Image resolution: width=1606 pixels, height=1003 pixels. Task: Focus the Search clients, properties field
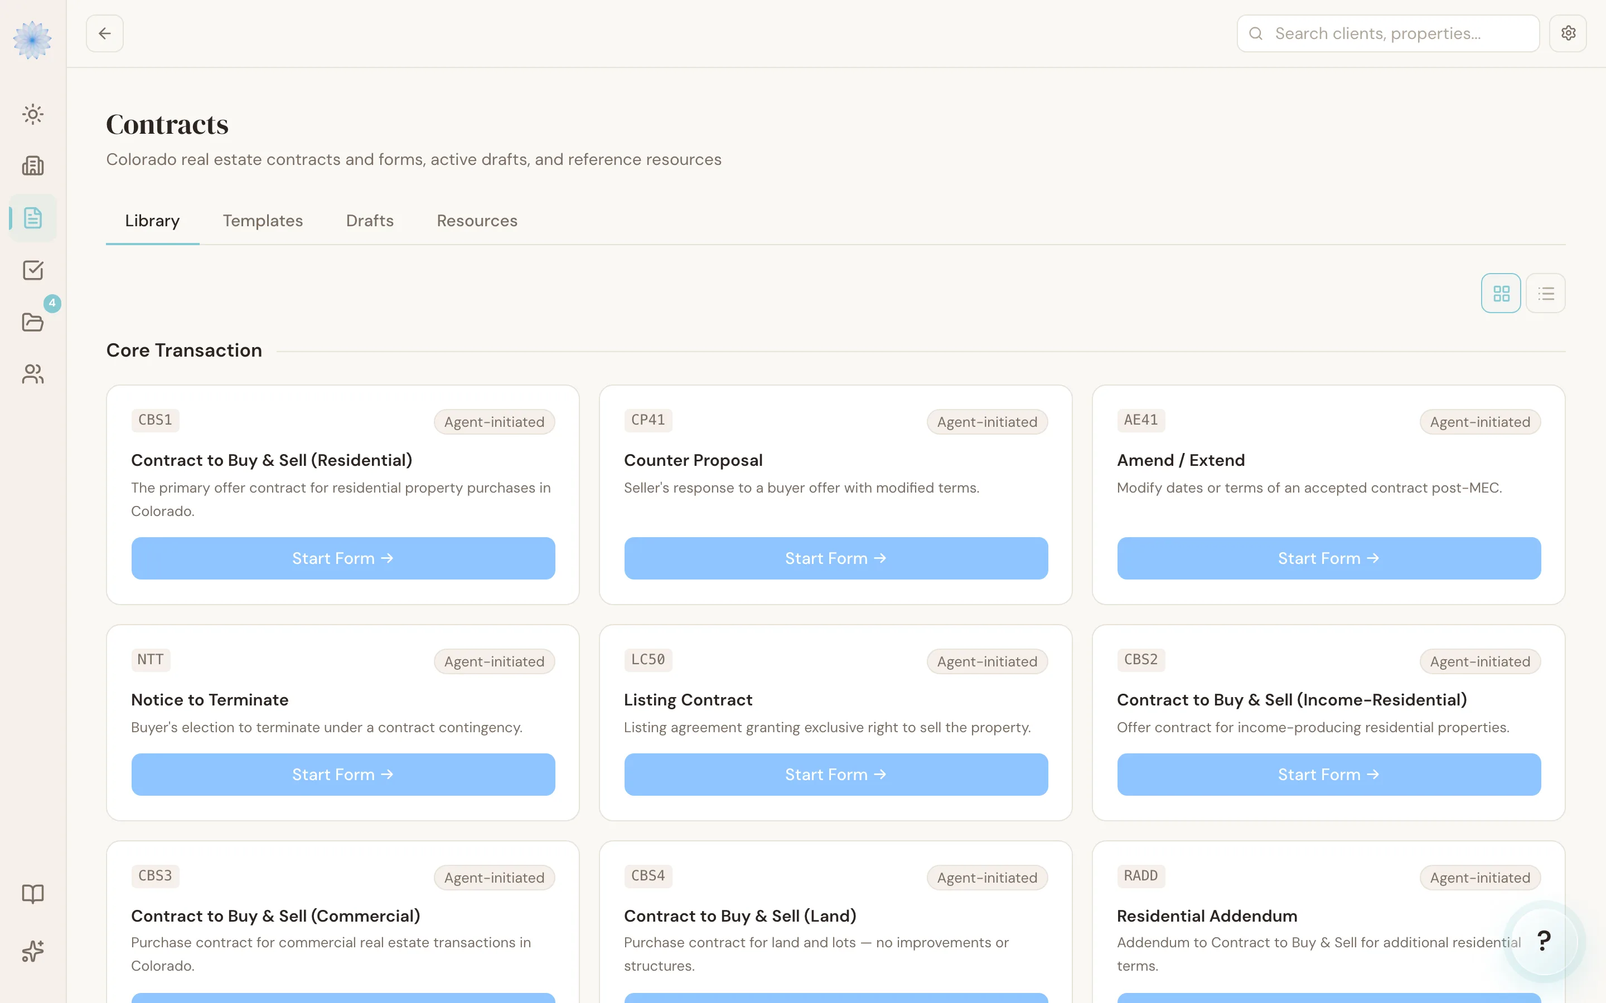point(1389,33)
